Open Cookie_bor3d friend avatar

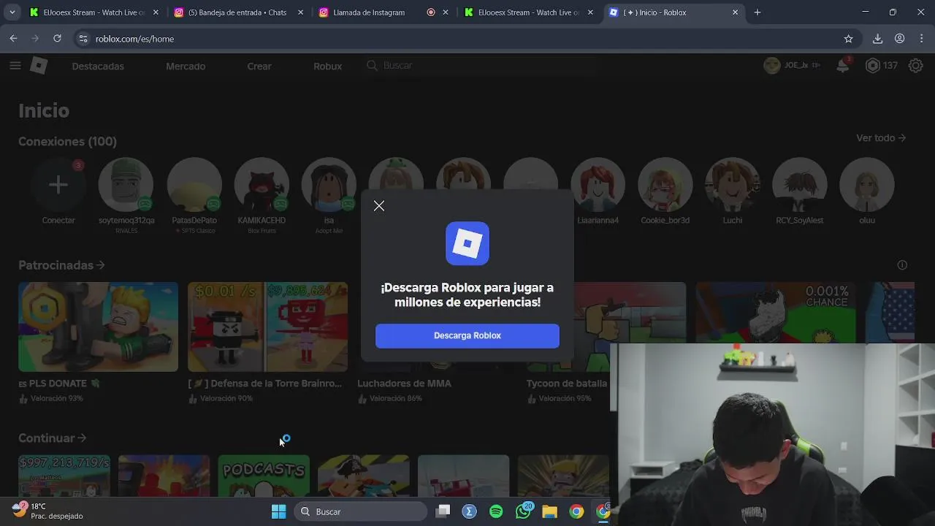[x=665, y=185]
